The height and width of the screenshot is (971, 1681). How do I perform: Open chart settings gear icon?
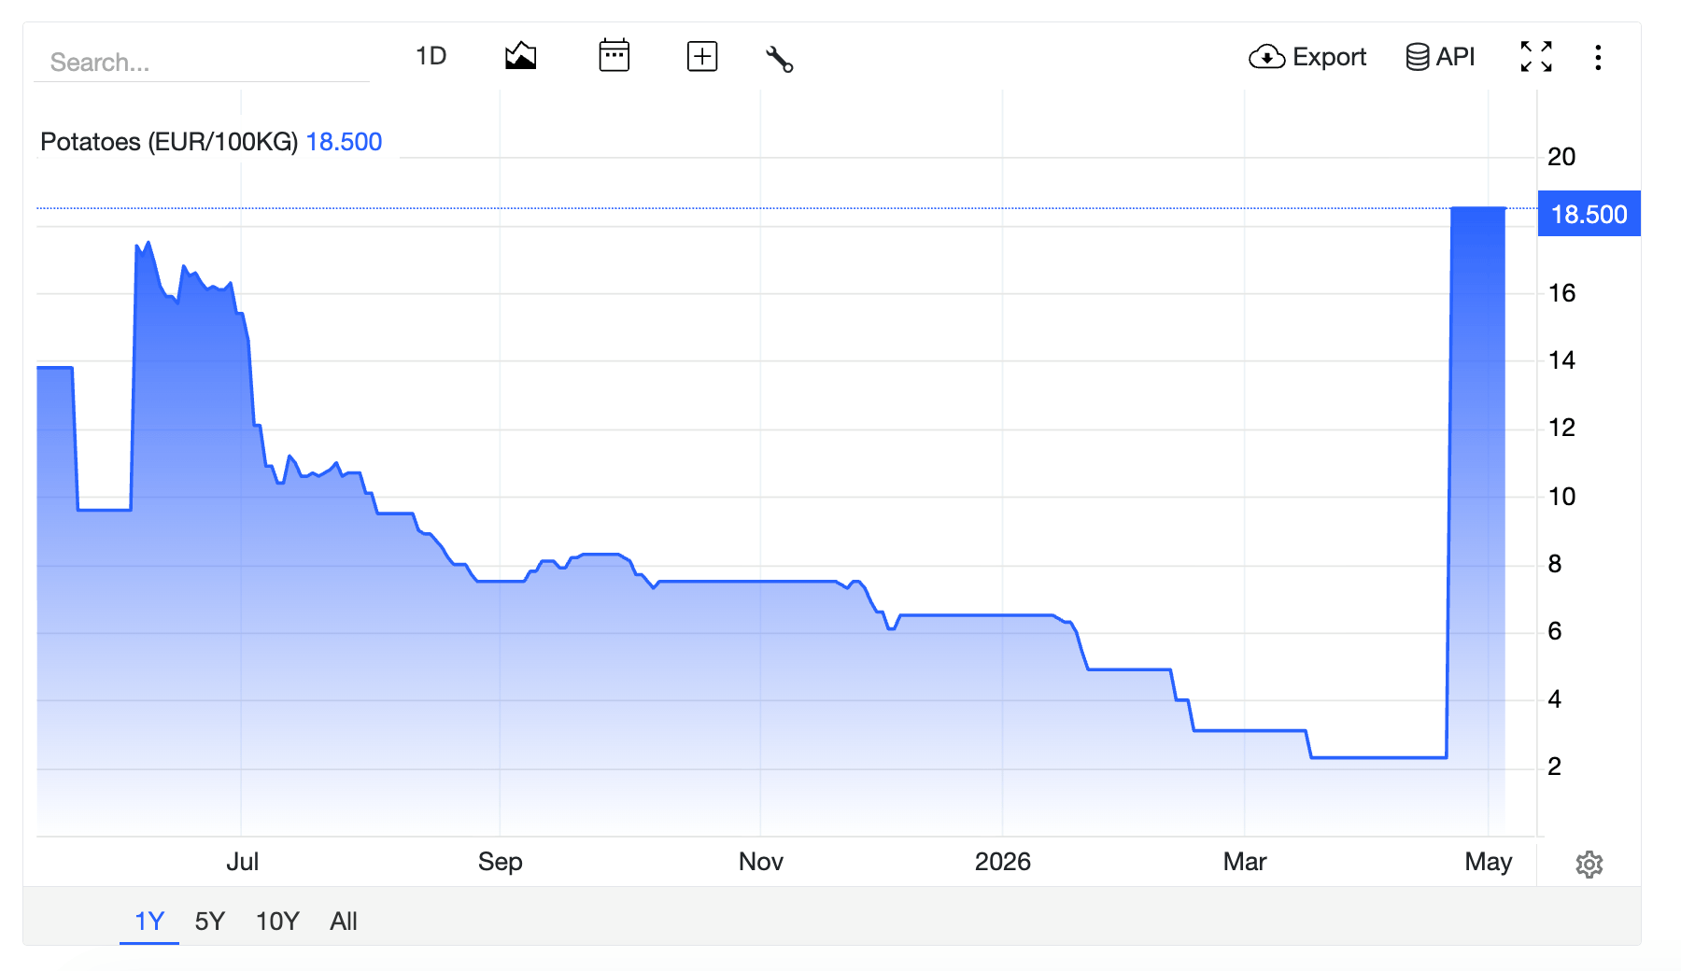click(1589, 865)
